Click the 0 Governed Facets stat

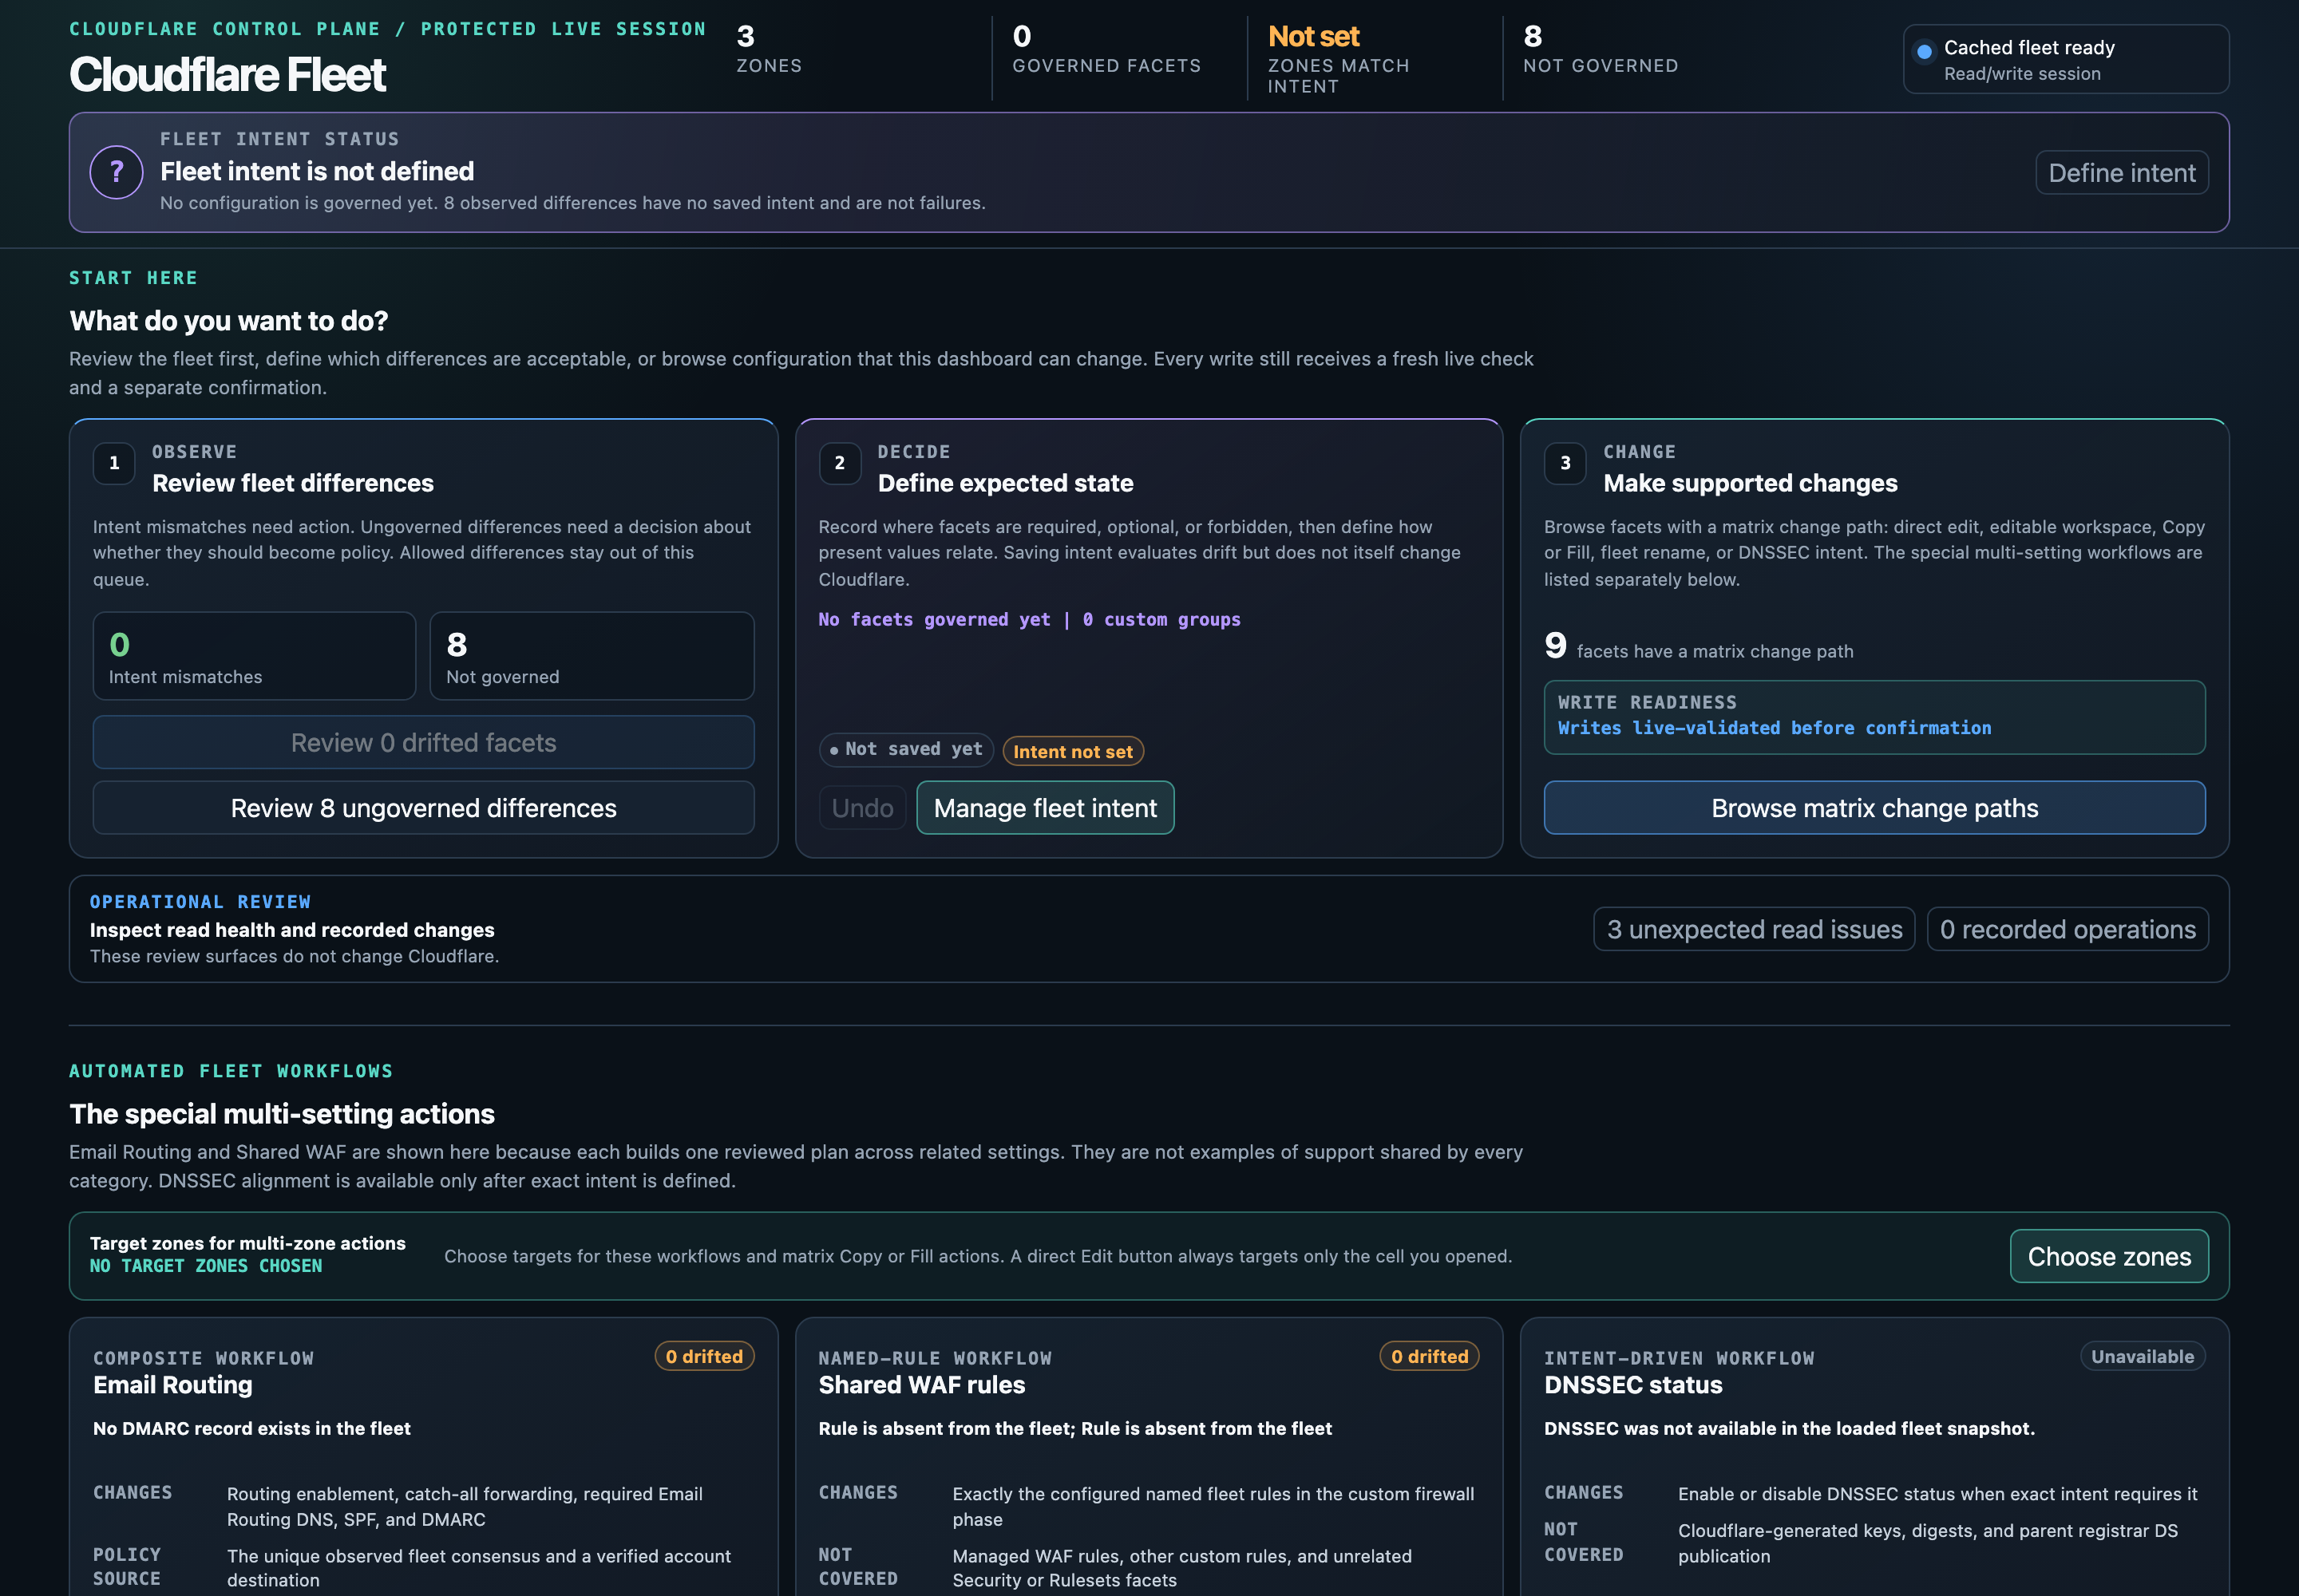point(1106,50)
